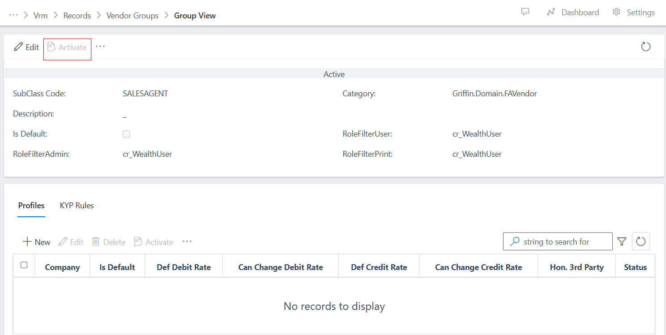Sort by Can Change Credit Rate column
Screen dimensions: 666x335
[x=478, y=267]
